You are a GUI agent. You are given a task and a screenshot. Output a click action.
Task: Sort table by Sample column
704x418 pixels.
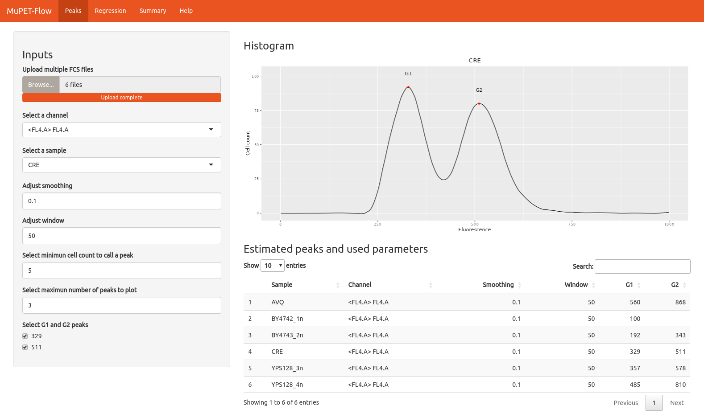pyautogui.click(x=282, y=285)
